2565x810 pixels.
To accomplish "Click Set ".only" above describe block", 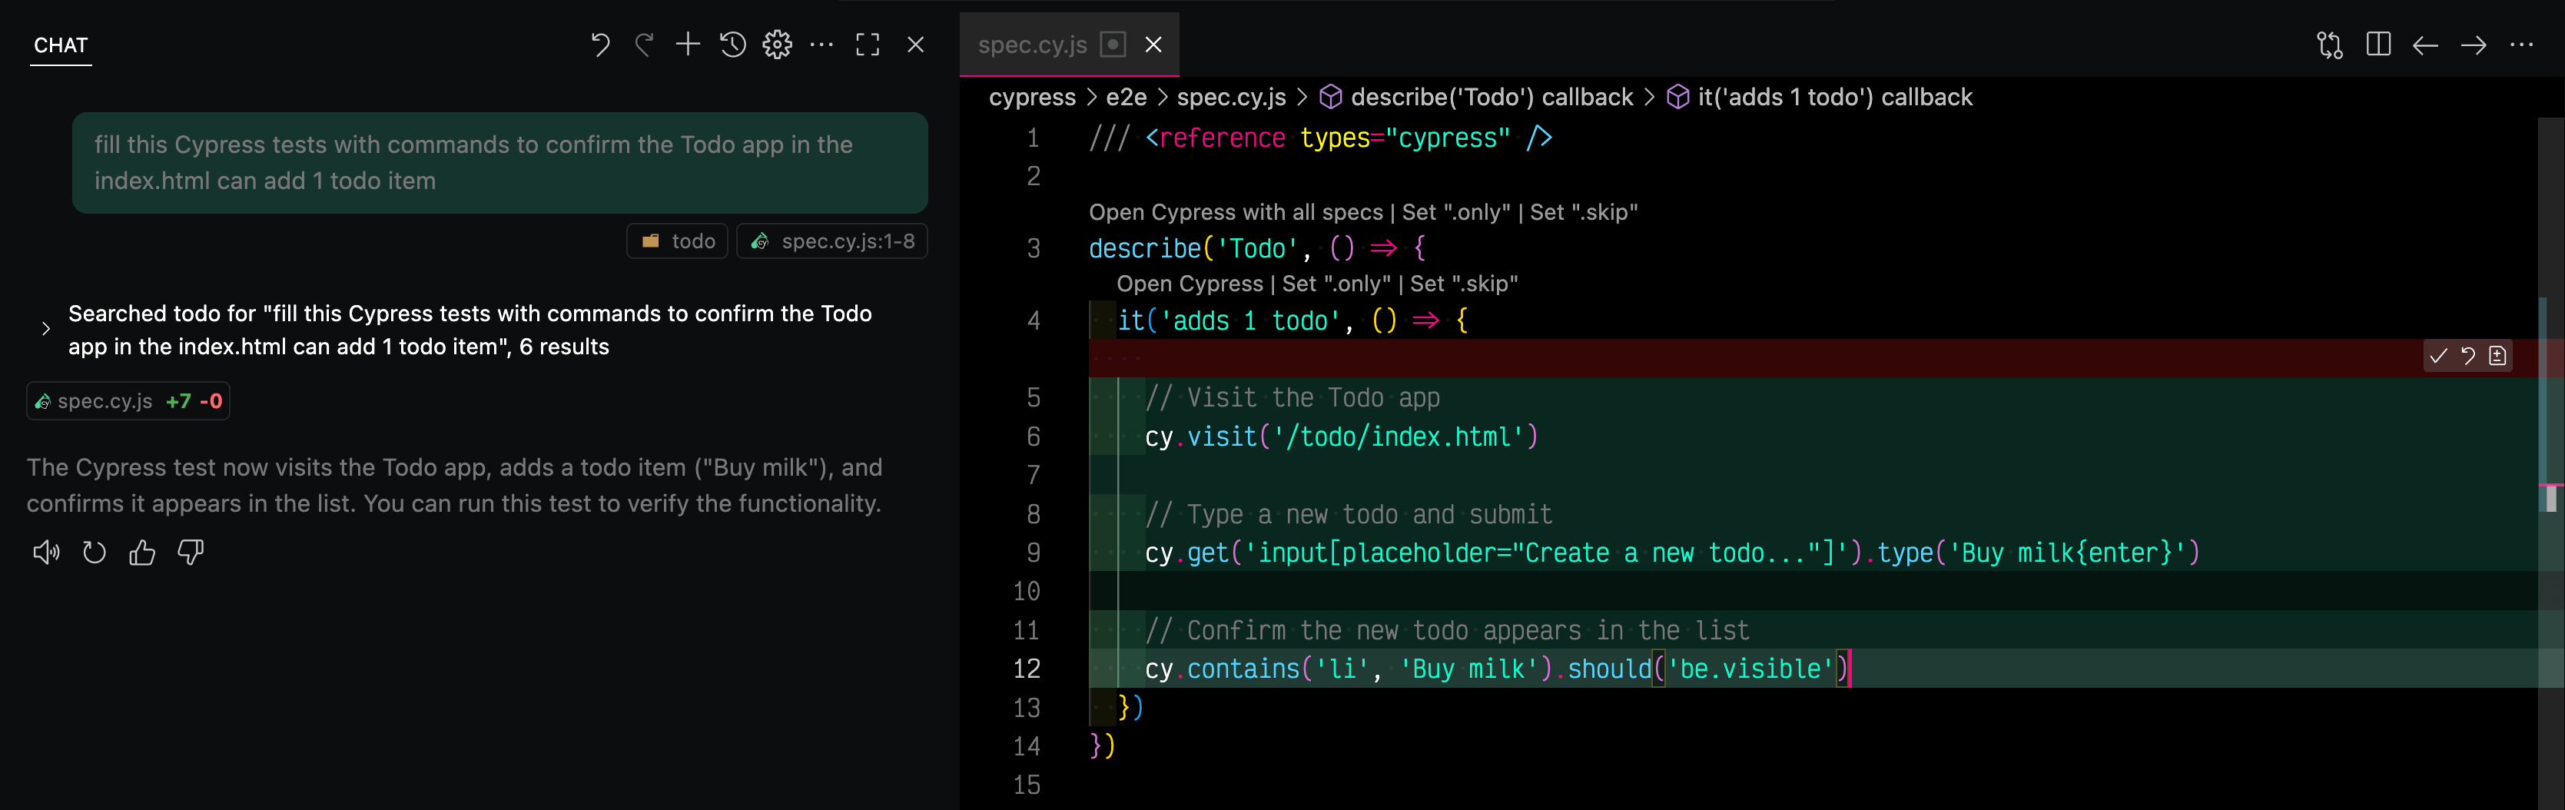I will coord(1455,212).
